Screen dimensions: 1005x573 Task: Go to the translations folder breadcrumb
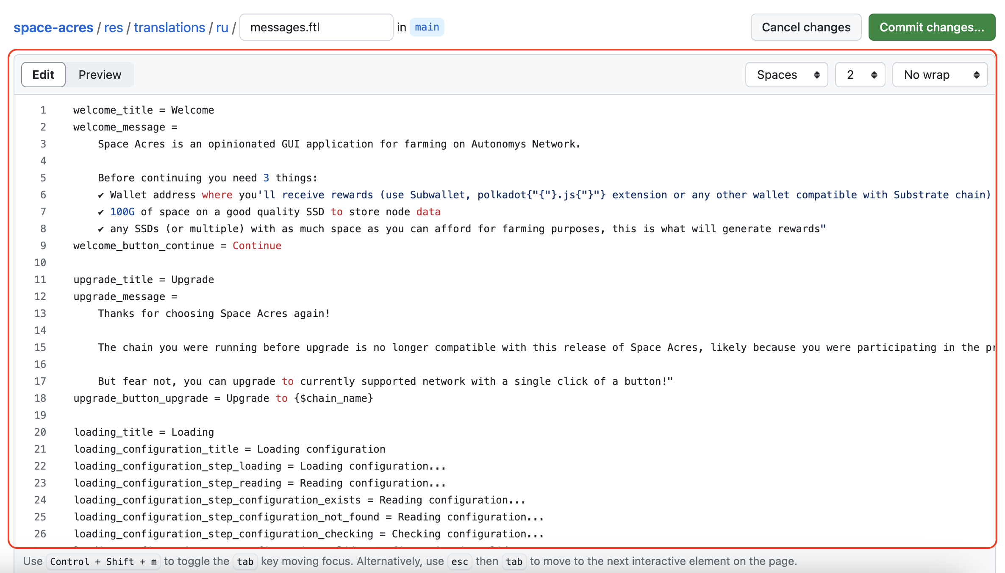(x=169, y=28)
